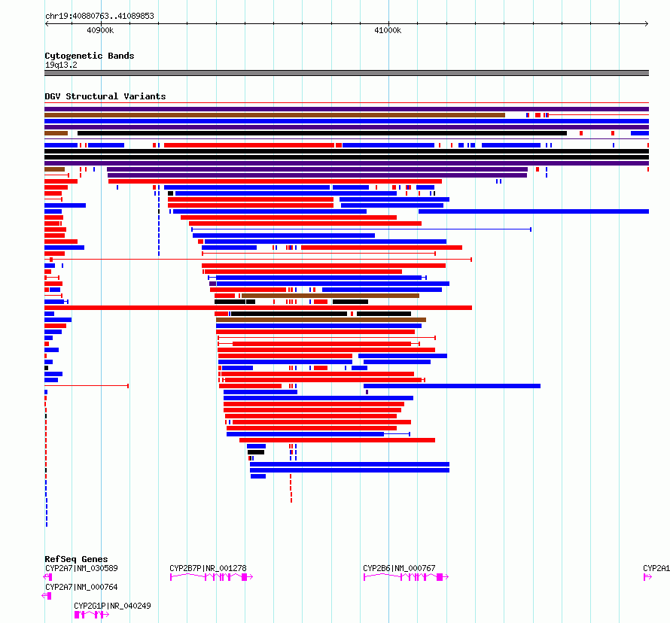Click the CYP2A7|NM_000764 gene label
This screenshot has width=670, height=623.
click(81, 587)
